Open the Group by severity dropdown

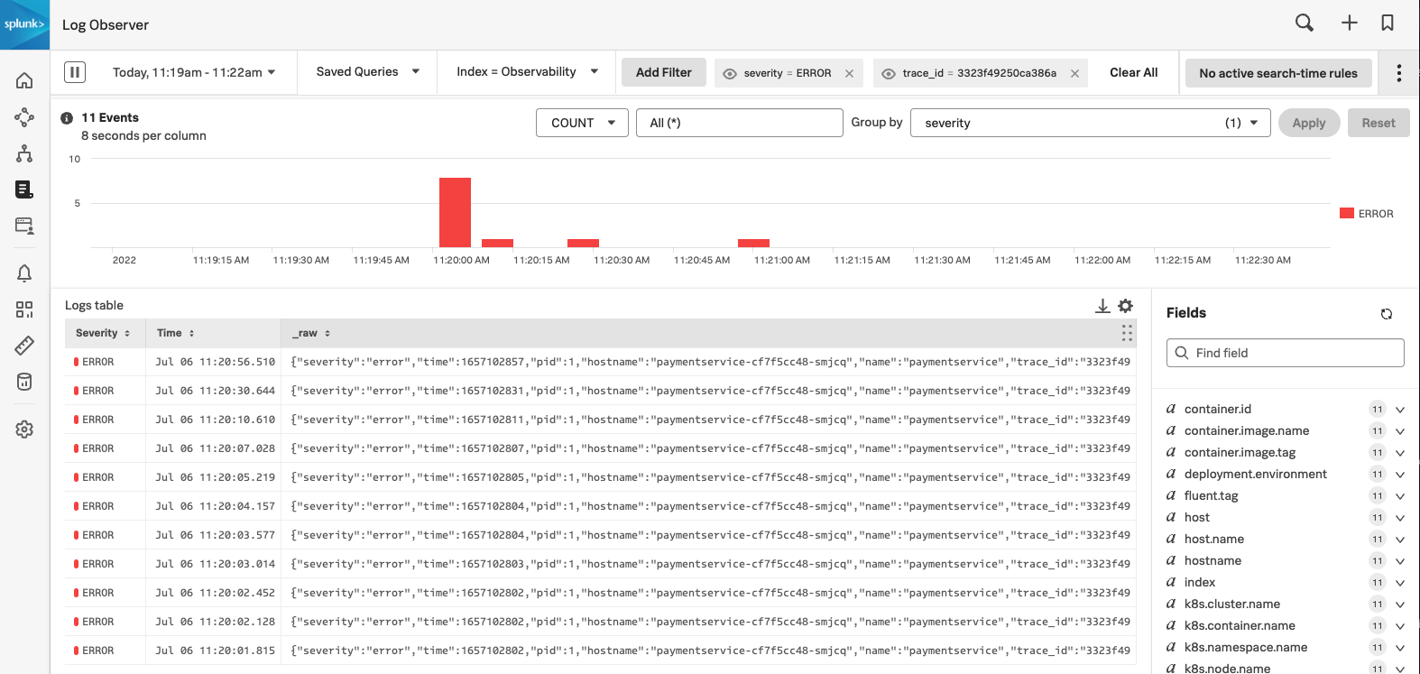[x=1091, y=123]
